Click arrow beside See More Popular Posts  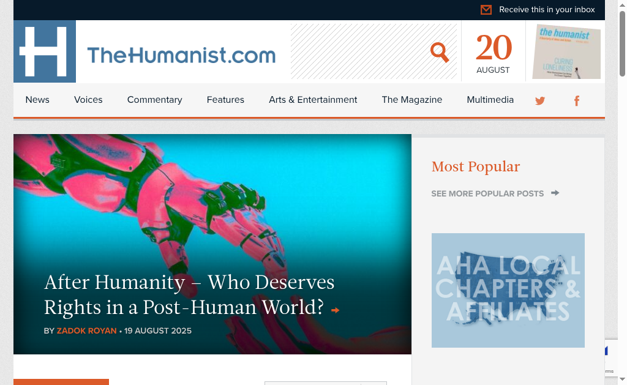coord(555,193)
